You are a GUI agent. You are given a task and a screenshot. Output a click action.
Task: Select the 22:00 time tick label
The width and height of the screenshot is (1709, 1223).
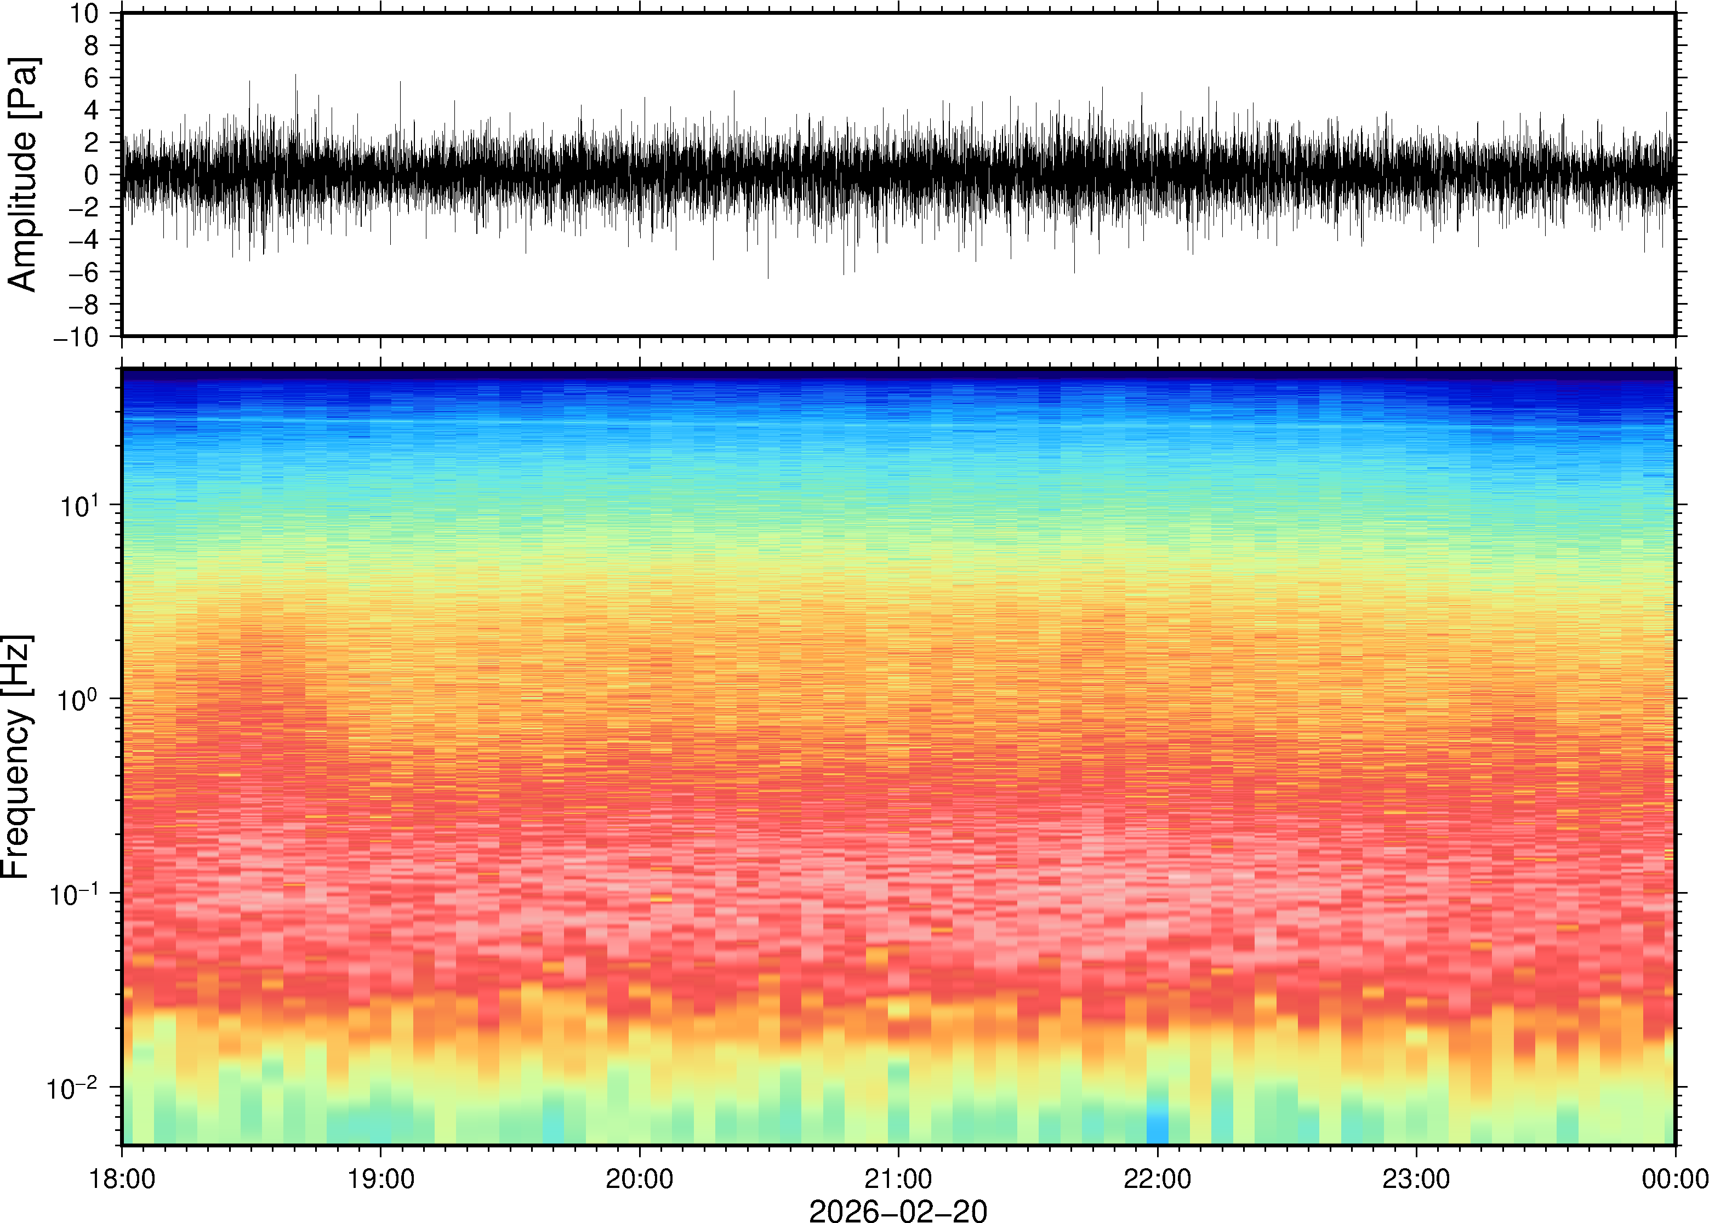pos(1157,1179)
